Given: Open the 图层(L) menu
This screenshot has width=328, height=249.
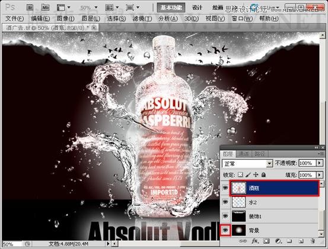Looking at the screenshot, I should pos(91,18).
